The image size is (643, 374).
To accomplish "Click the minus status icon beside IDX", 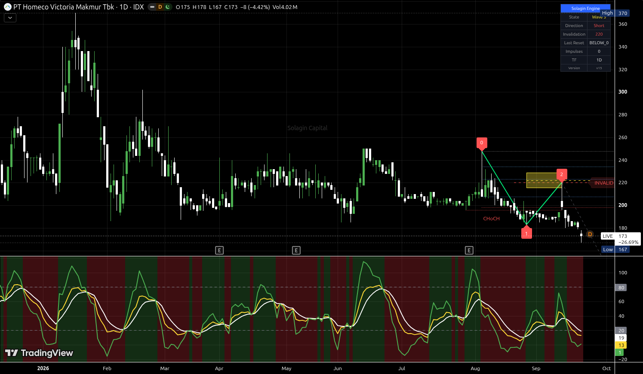I will (x=152, y=7).
